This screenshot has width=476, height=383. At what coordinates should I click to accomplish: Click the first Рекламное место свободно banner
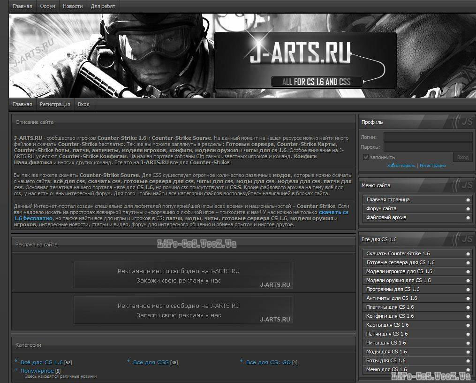pos(183,275)
